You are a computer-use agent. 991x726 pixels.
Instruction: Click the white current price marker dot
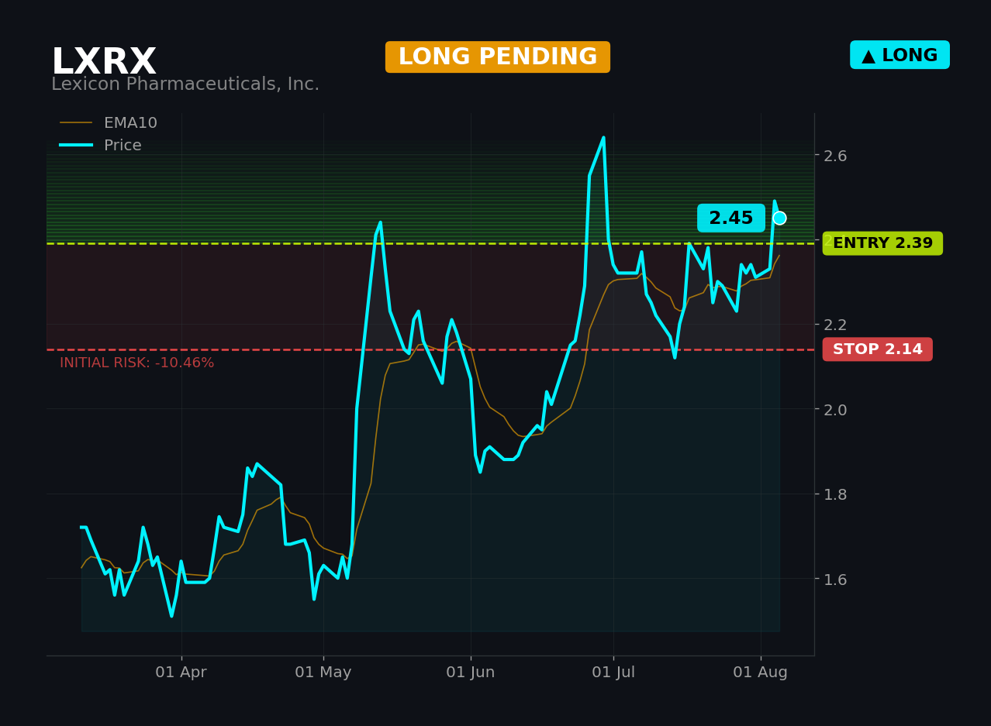click(779, 218)
